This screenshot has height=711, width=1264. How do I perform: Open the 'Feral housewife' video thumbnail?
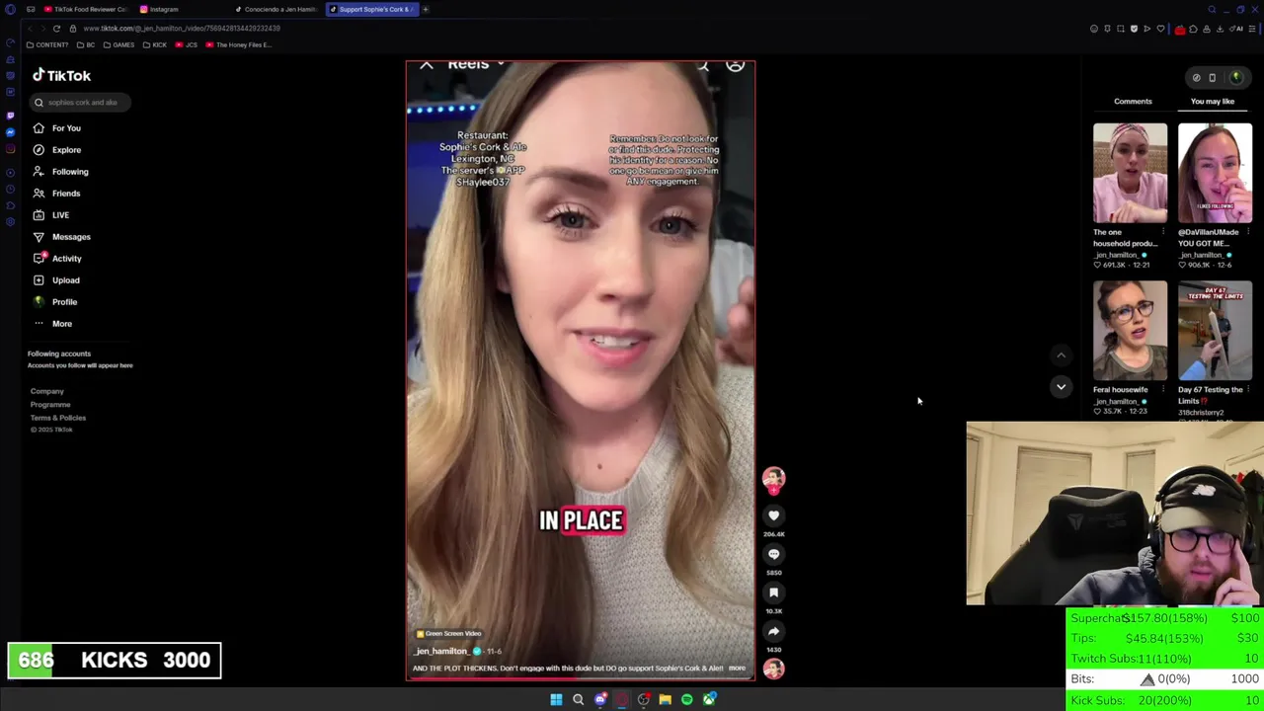coord(1130,331)
